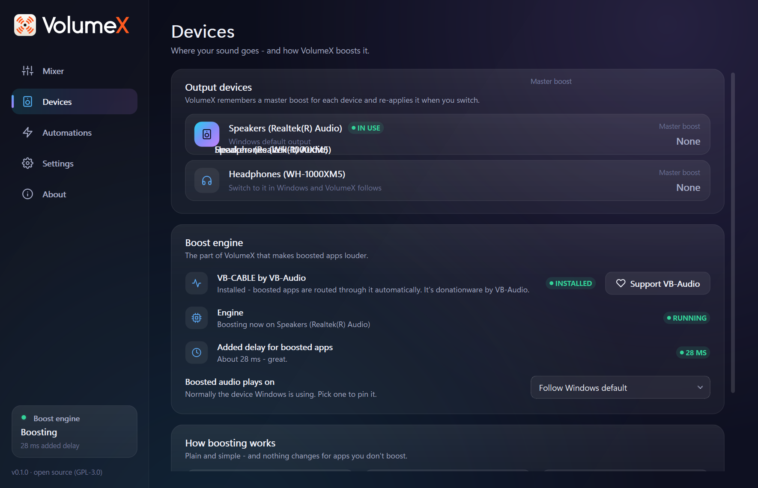Image resolution: width=758 pixels, height=488 pixels.
Task: Click the 28 MS badge
Action: (693, 353)
